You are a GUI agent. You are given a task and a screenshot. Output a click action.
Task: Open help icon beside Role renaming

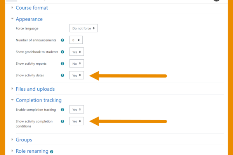click(52, 152)
